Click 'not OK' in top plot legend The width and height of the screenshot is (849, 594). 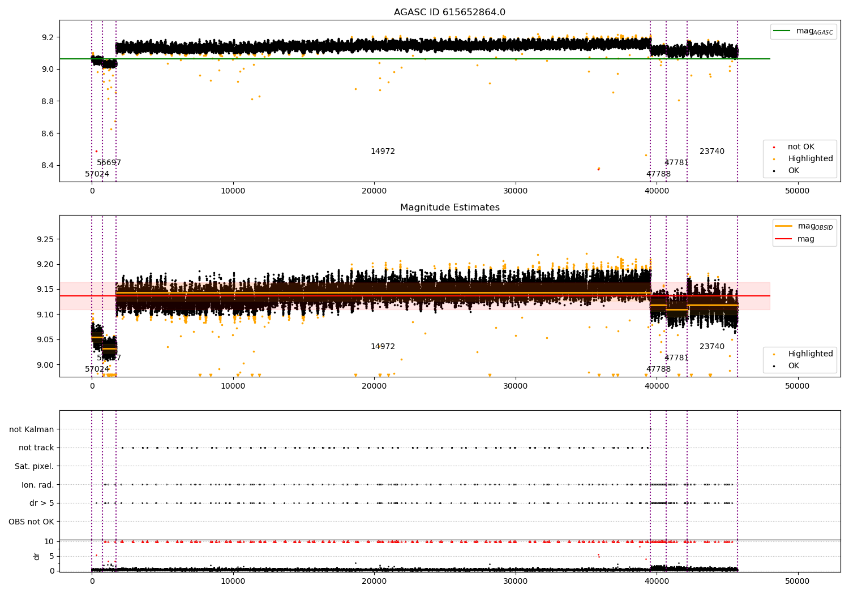(x=801, y=147)
